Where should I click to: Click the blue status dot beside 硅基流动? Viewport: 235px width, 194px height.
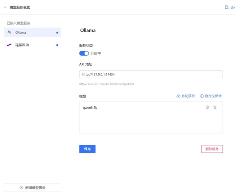coord(57,45)
